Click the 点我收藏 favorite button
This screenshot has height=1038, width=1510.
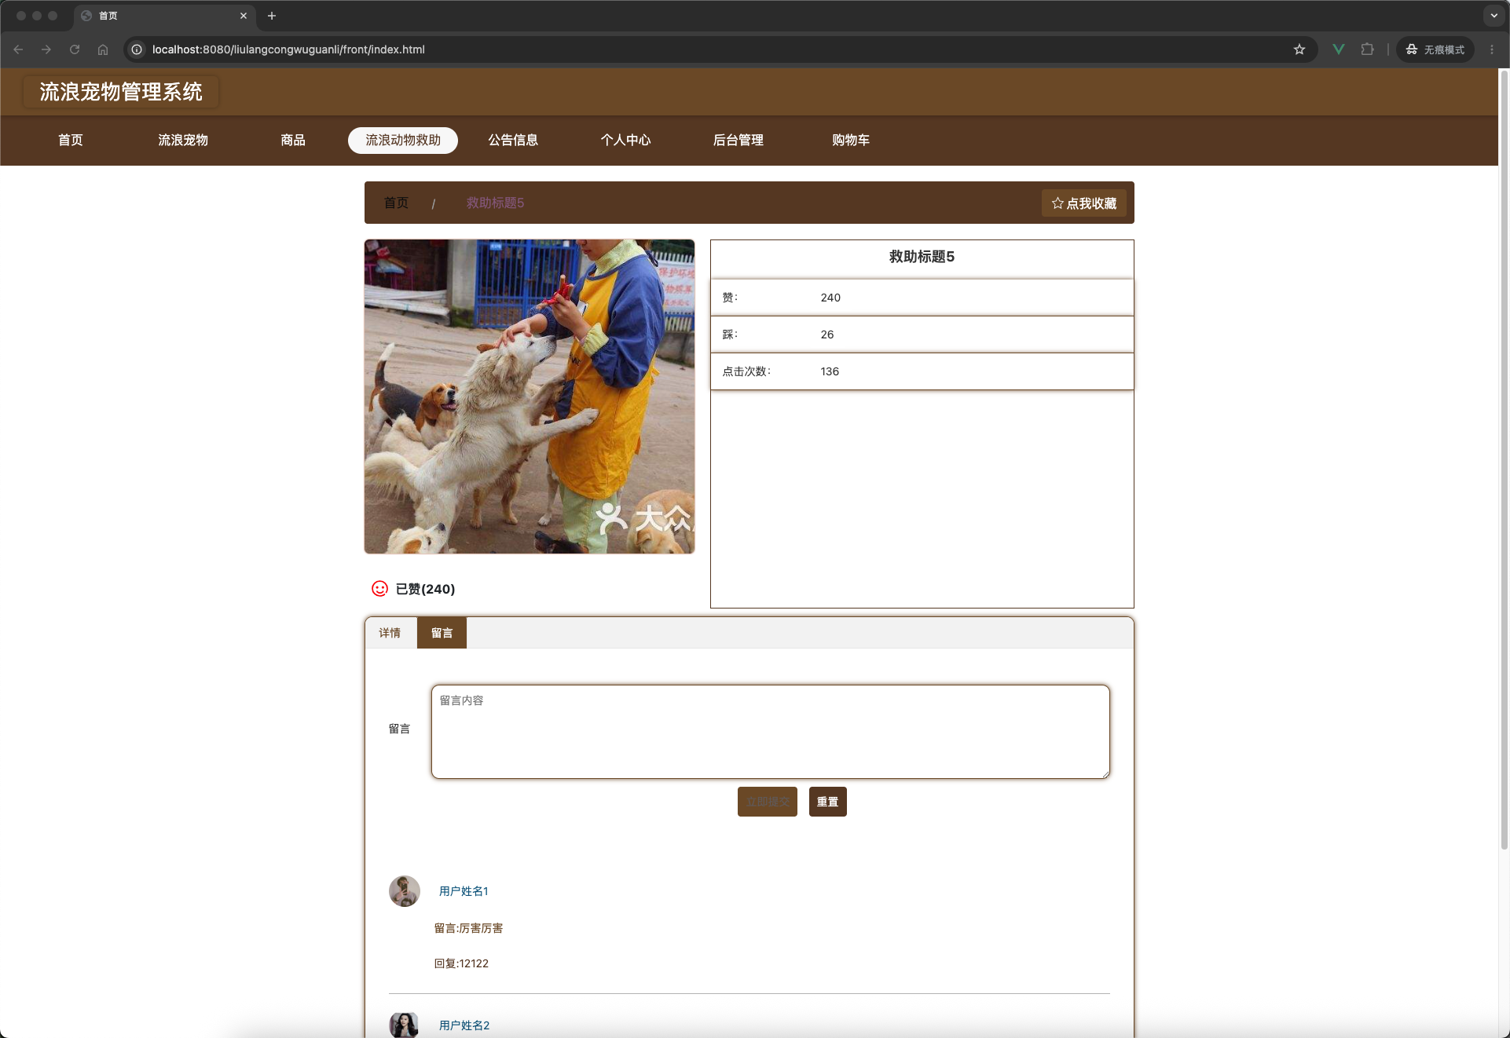[1084, 203]
